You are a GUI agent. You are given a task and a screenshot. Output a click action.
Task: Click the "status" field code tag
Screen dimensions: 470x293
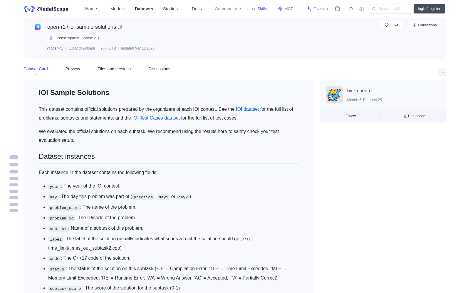[x=57, y=269]
